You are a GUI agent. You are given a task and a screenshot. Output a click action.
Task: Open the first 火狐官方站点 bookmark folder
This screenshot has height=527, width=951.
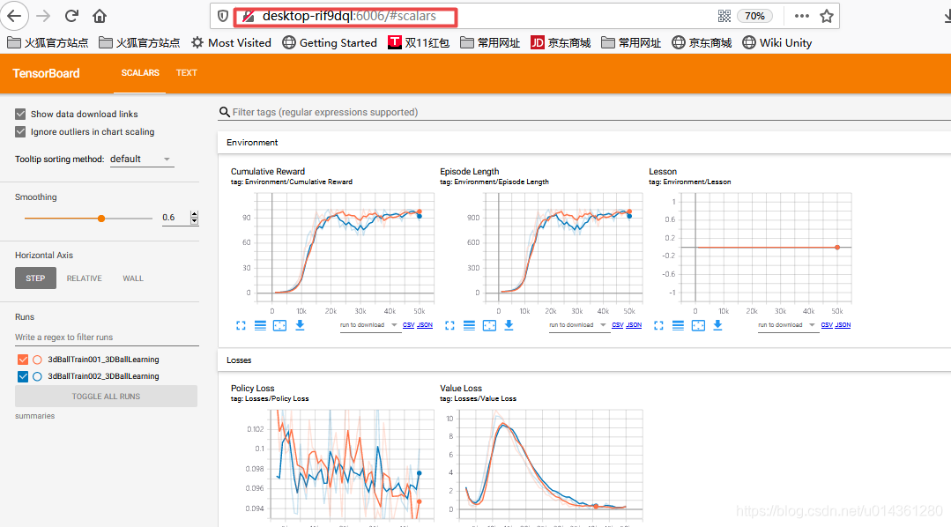pyautogui.click(x=48, y=42)
